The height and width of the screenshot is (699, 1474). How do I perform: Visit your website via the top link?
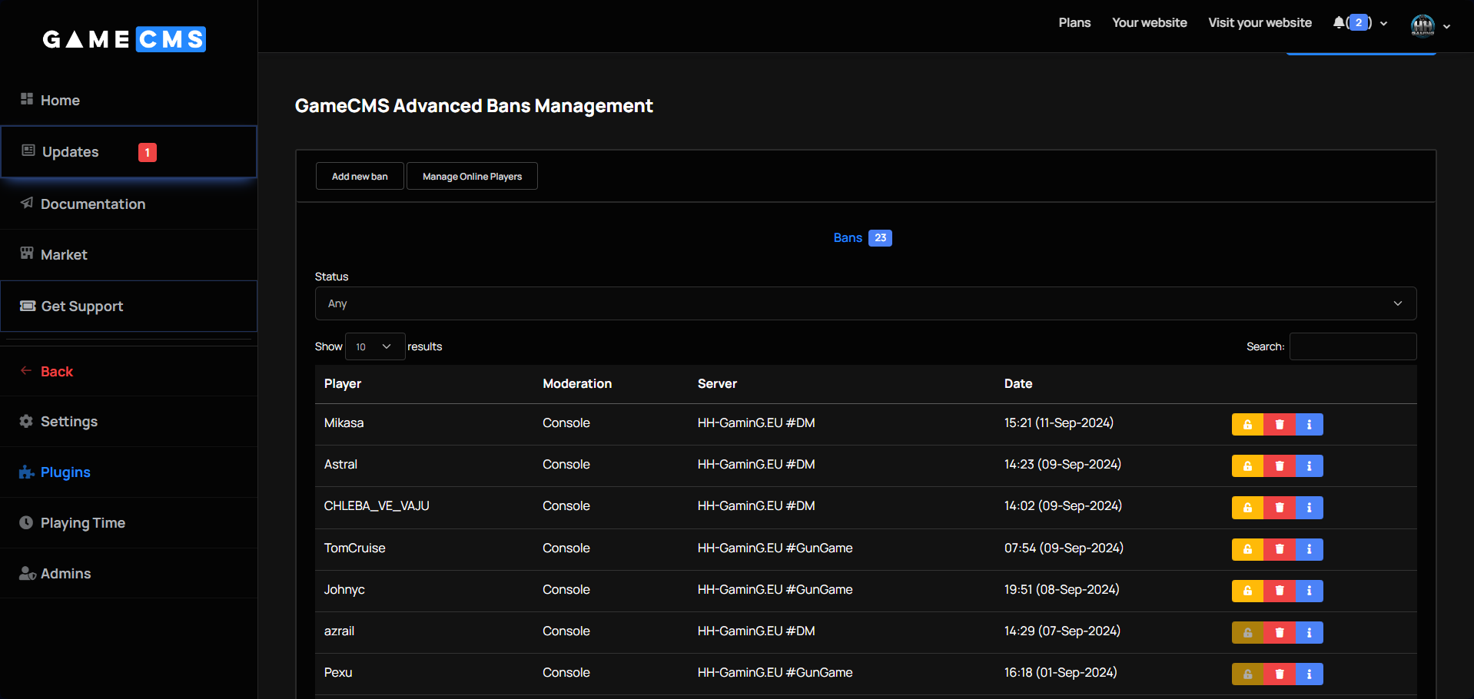1260,22
